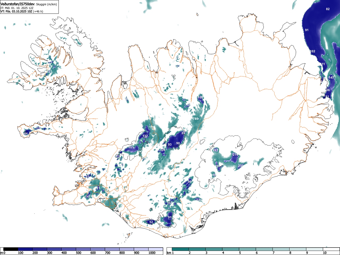
Task: Pick the 500–600 m legend swatch
Action: [83, 249]
